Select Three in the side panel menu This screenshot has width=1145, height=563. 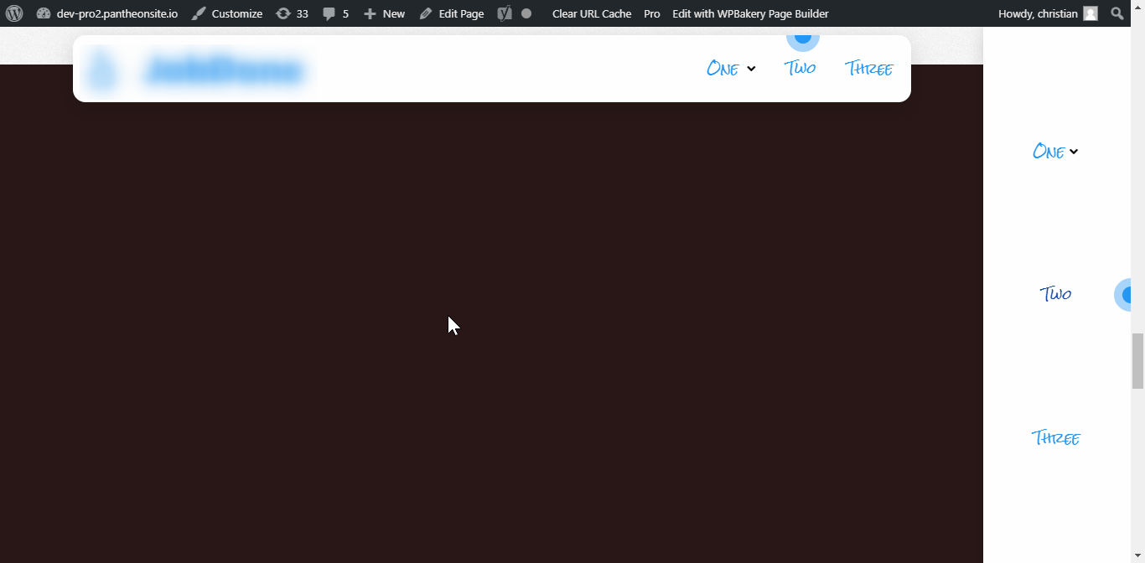pyautogui.click(x=1055, y=437)
